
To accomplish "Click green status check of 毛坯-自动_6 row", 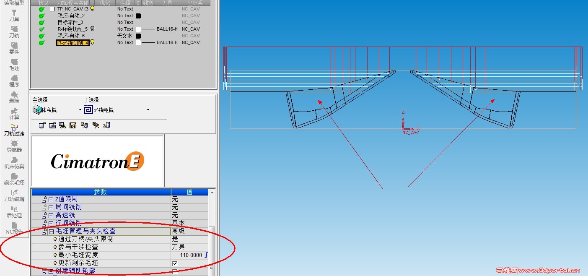I will point(41,36).
